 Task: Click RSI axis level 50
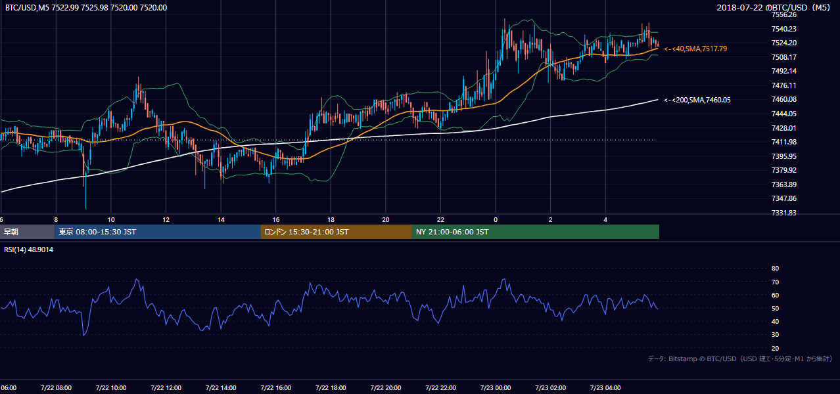(x=775, y=308)
